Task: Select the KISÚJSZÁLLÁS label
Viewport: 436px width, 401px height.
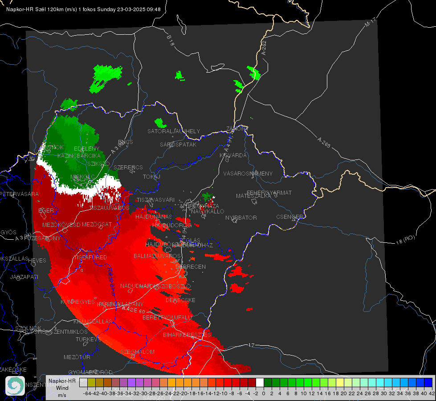Action: point(93,321)
